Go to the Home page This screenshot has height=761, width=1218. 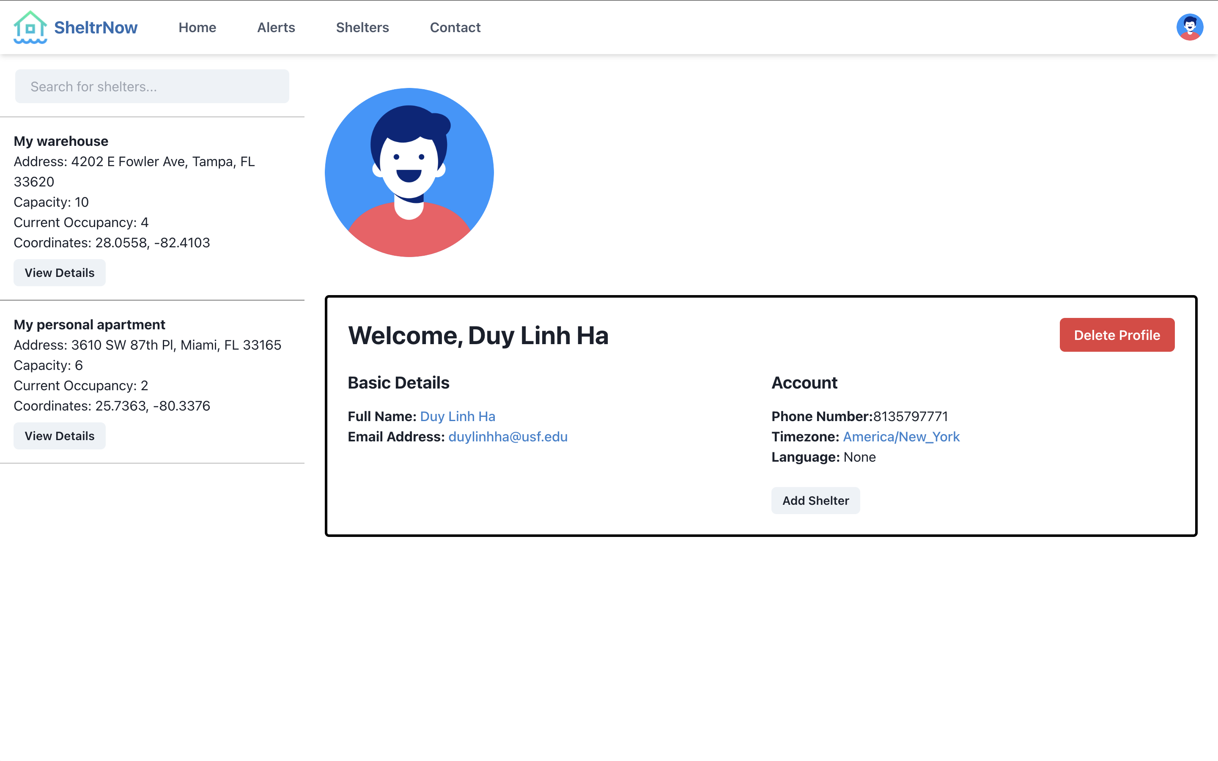click(198, 27)
